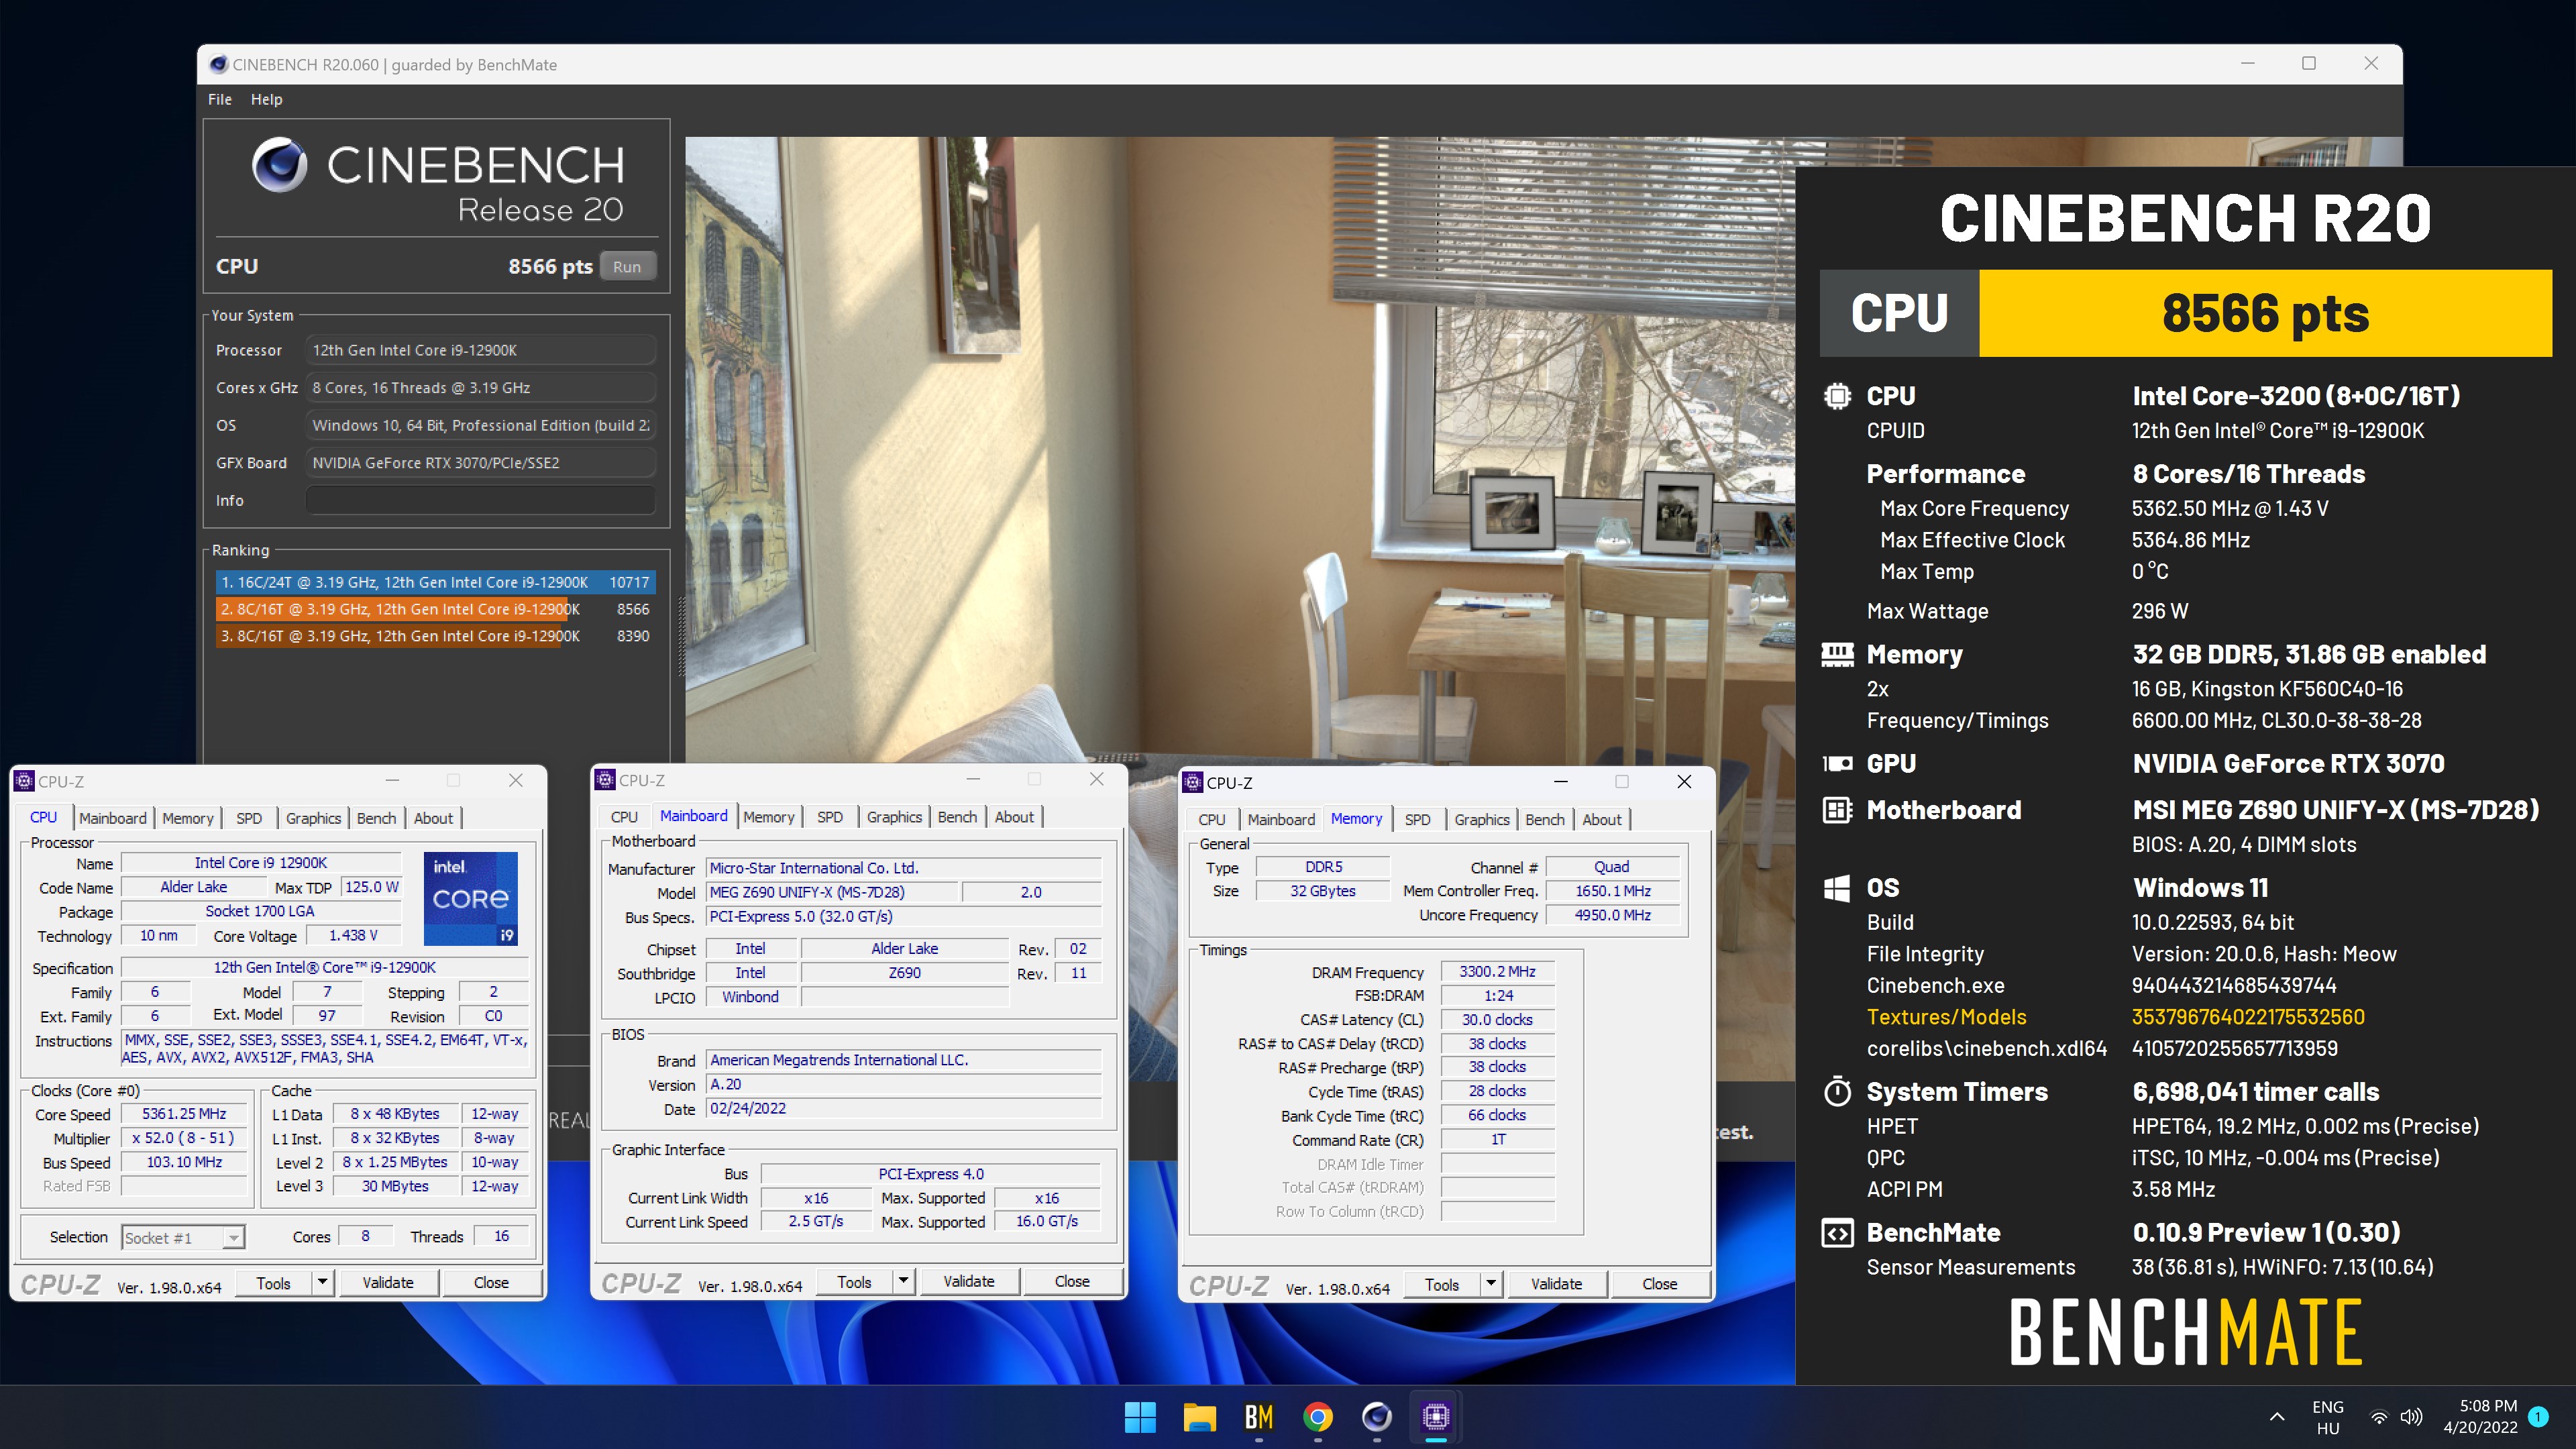Select SPD tab in middle CPU-Z window
The image size is (2576, 1449).
point(830,817)
